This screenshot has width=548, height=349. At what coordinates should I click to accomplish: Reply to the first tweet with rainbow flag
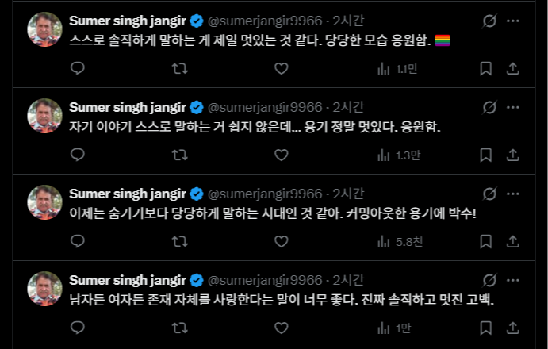tap(78, 69)
